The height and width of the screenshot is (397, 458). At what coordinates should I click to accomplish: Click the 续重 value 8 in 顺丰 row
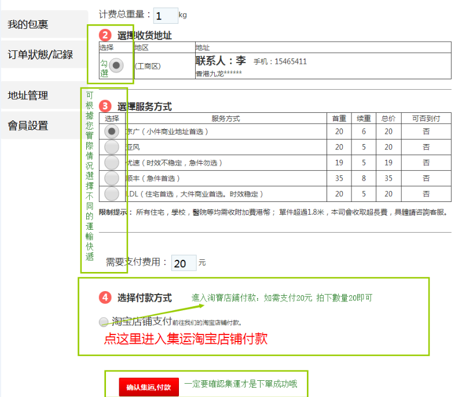tap(364, 178)
